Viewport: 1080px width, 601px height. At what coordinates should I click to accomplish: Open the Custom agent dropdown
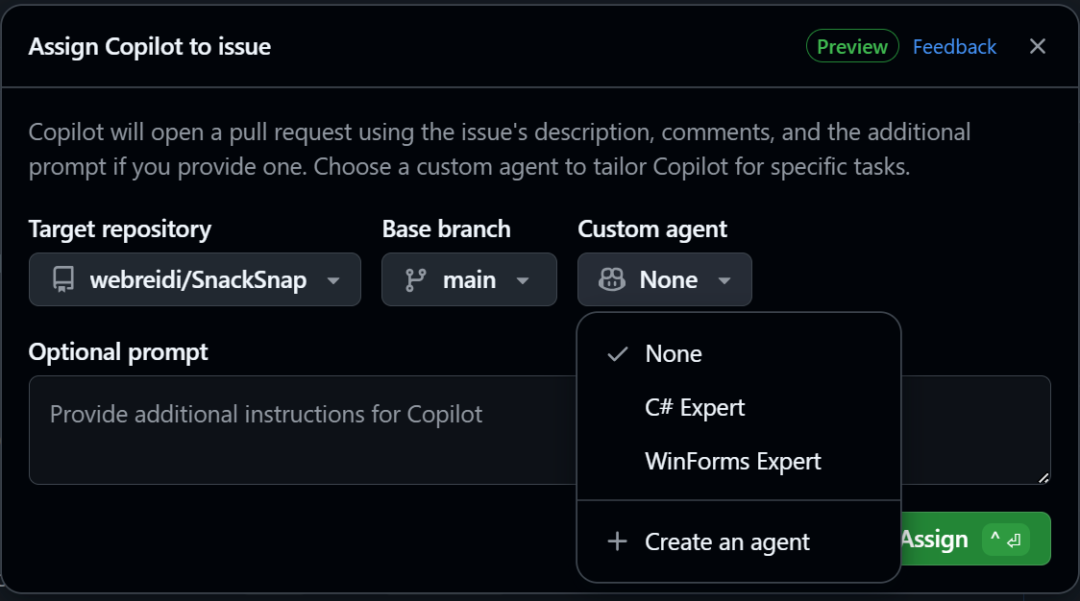[x=725, y=279]
